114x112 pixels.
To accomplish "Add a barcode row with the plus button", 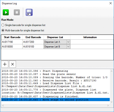I will pyautogui.click(x=5, y=64).
